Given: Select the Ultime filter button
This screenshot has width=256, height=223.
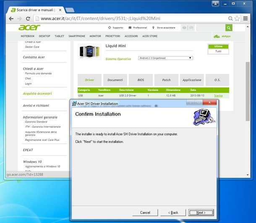Looking at the screenshot, I should [218, 46].
